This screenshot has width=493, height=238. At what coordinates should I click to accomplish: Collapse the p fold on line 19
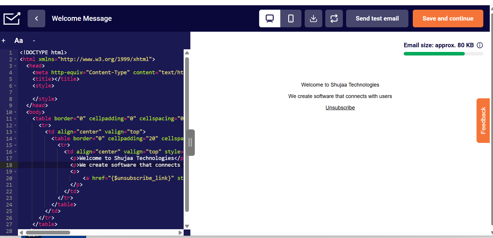(x=15, y=172)
